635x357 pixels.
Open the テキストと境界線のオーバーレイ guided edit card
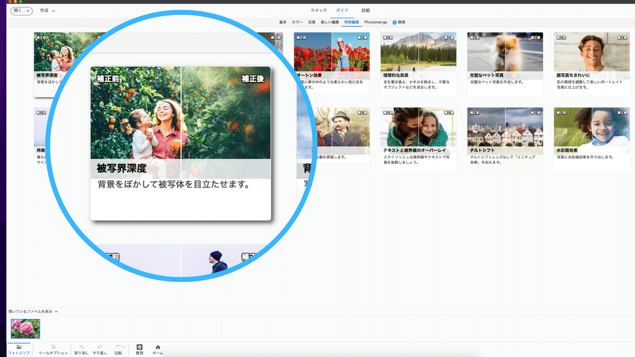[x=419, y=140]
